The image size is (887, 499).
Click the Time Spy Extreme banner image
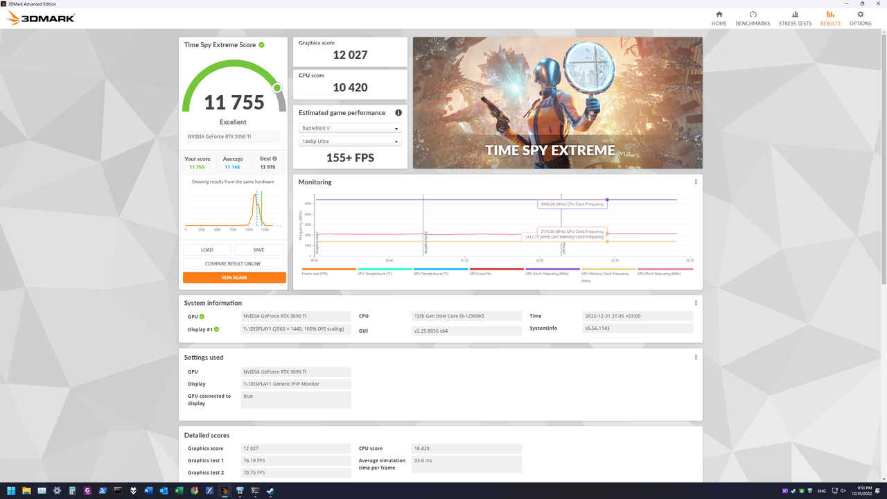(x=557, y=103)
